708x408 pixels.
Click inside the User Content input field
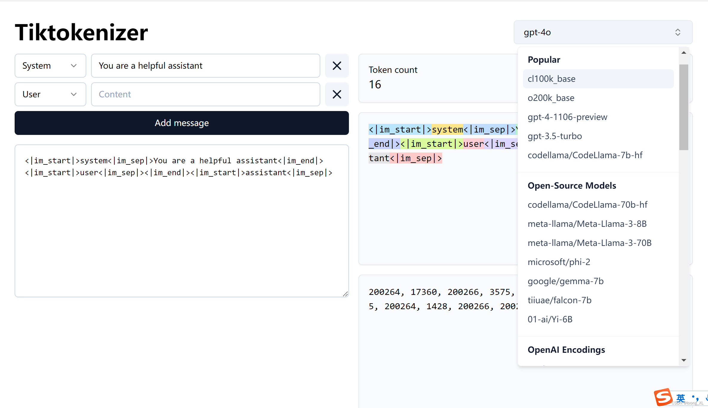205,94
